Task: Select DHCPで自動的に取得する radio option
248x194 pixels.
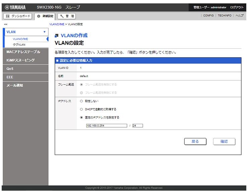Action: (x=81, y=109)
